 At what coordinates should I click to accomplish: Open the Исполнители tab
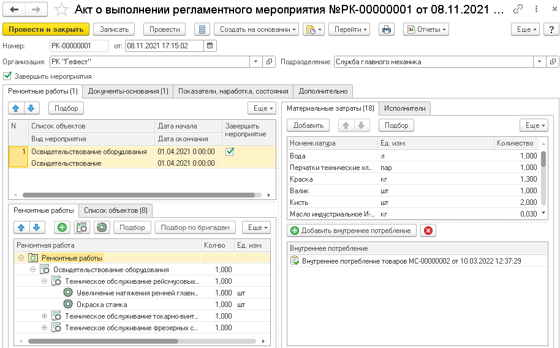tap(405, 108)
